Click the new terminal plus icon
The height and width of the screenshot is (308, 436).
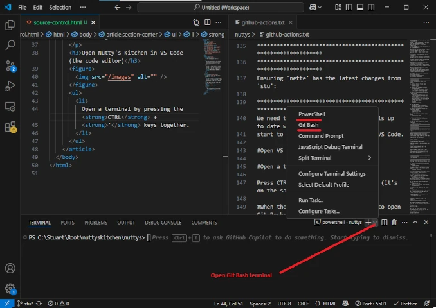pyautogui.click(x=368, y=222)
